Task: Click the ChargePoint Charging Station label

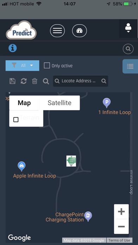Action: 65,217
